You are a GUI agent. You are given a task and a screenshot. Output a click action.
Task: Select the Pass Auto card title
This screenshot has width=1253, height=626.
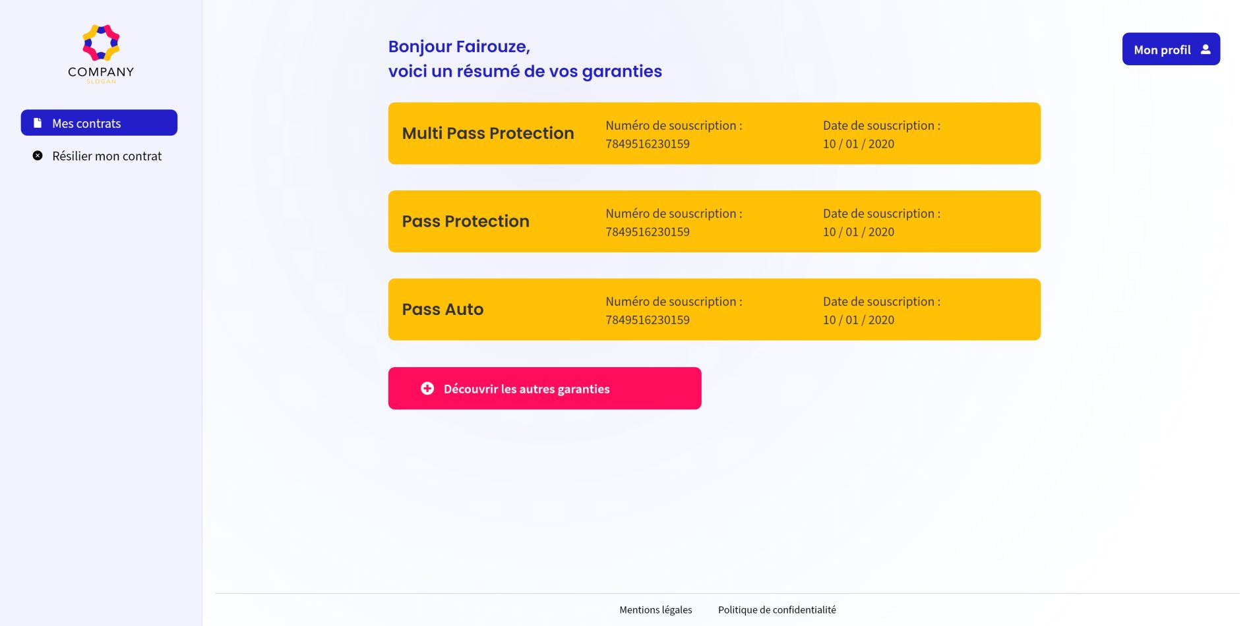[443, 310]
